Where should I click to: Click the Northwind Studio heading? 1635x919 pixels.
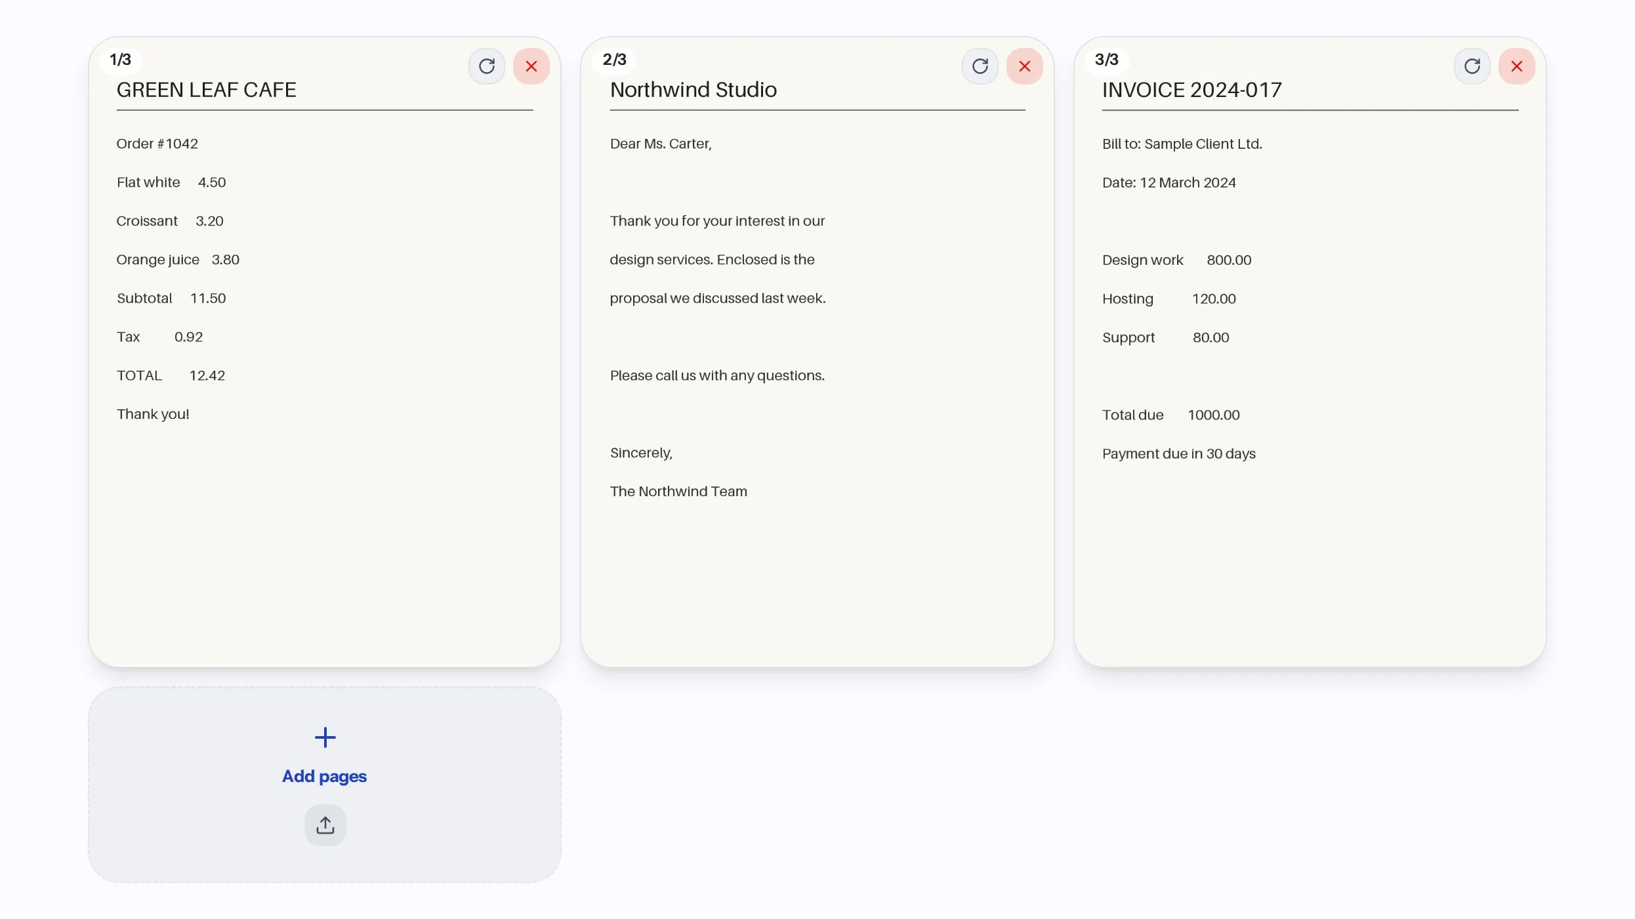pos(693,90)
